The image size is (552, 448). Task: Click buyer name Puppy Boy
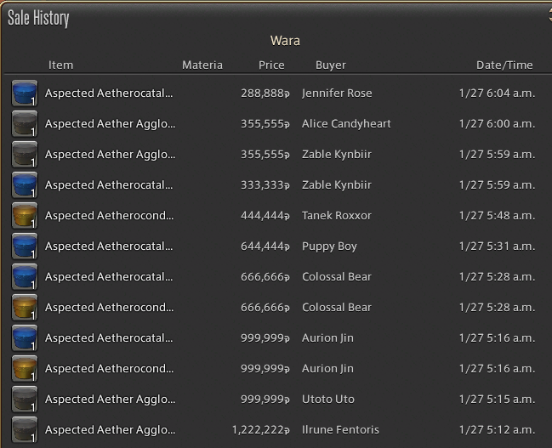point(329,247)
